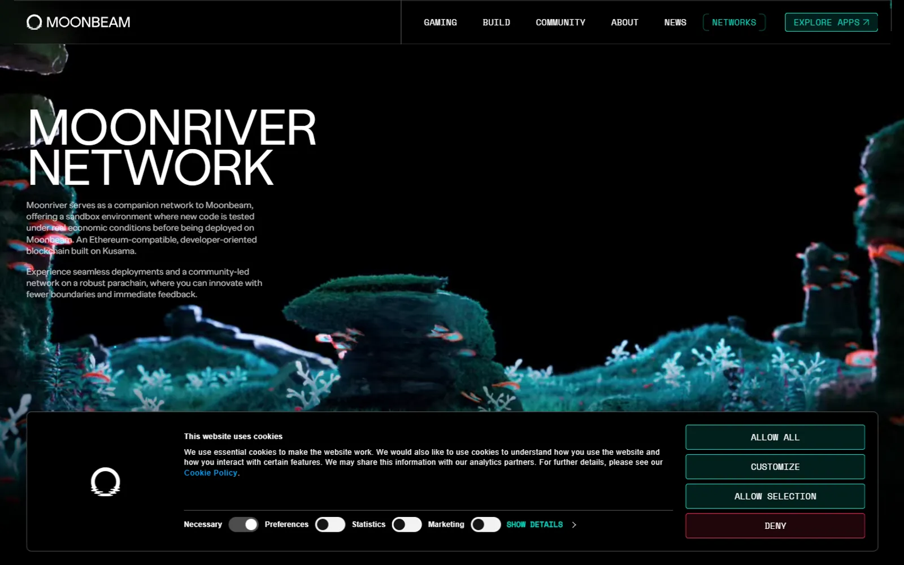This screenshot has width=904, height=565.
Task: Click the Moonbeam icon in cookie banner
Action: tap(106, 482)
